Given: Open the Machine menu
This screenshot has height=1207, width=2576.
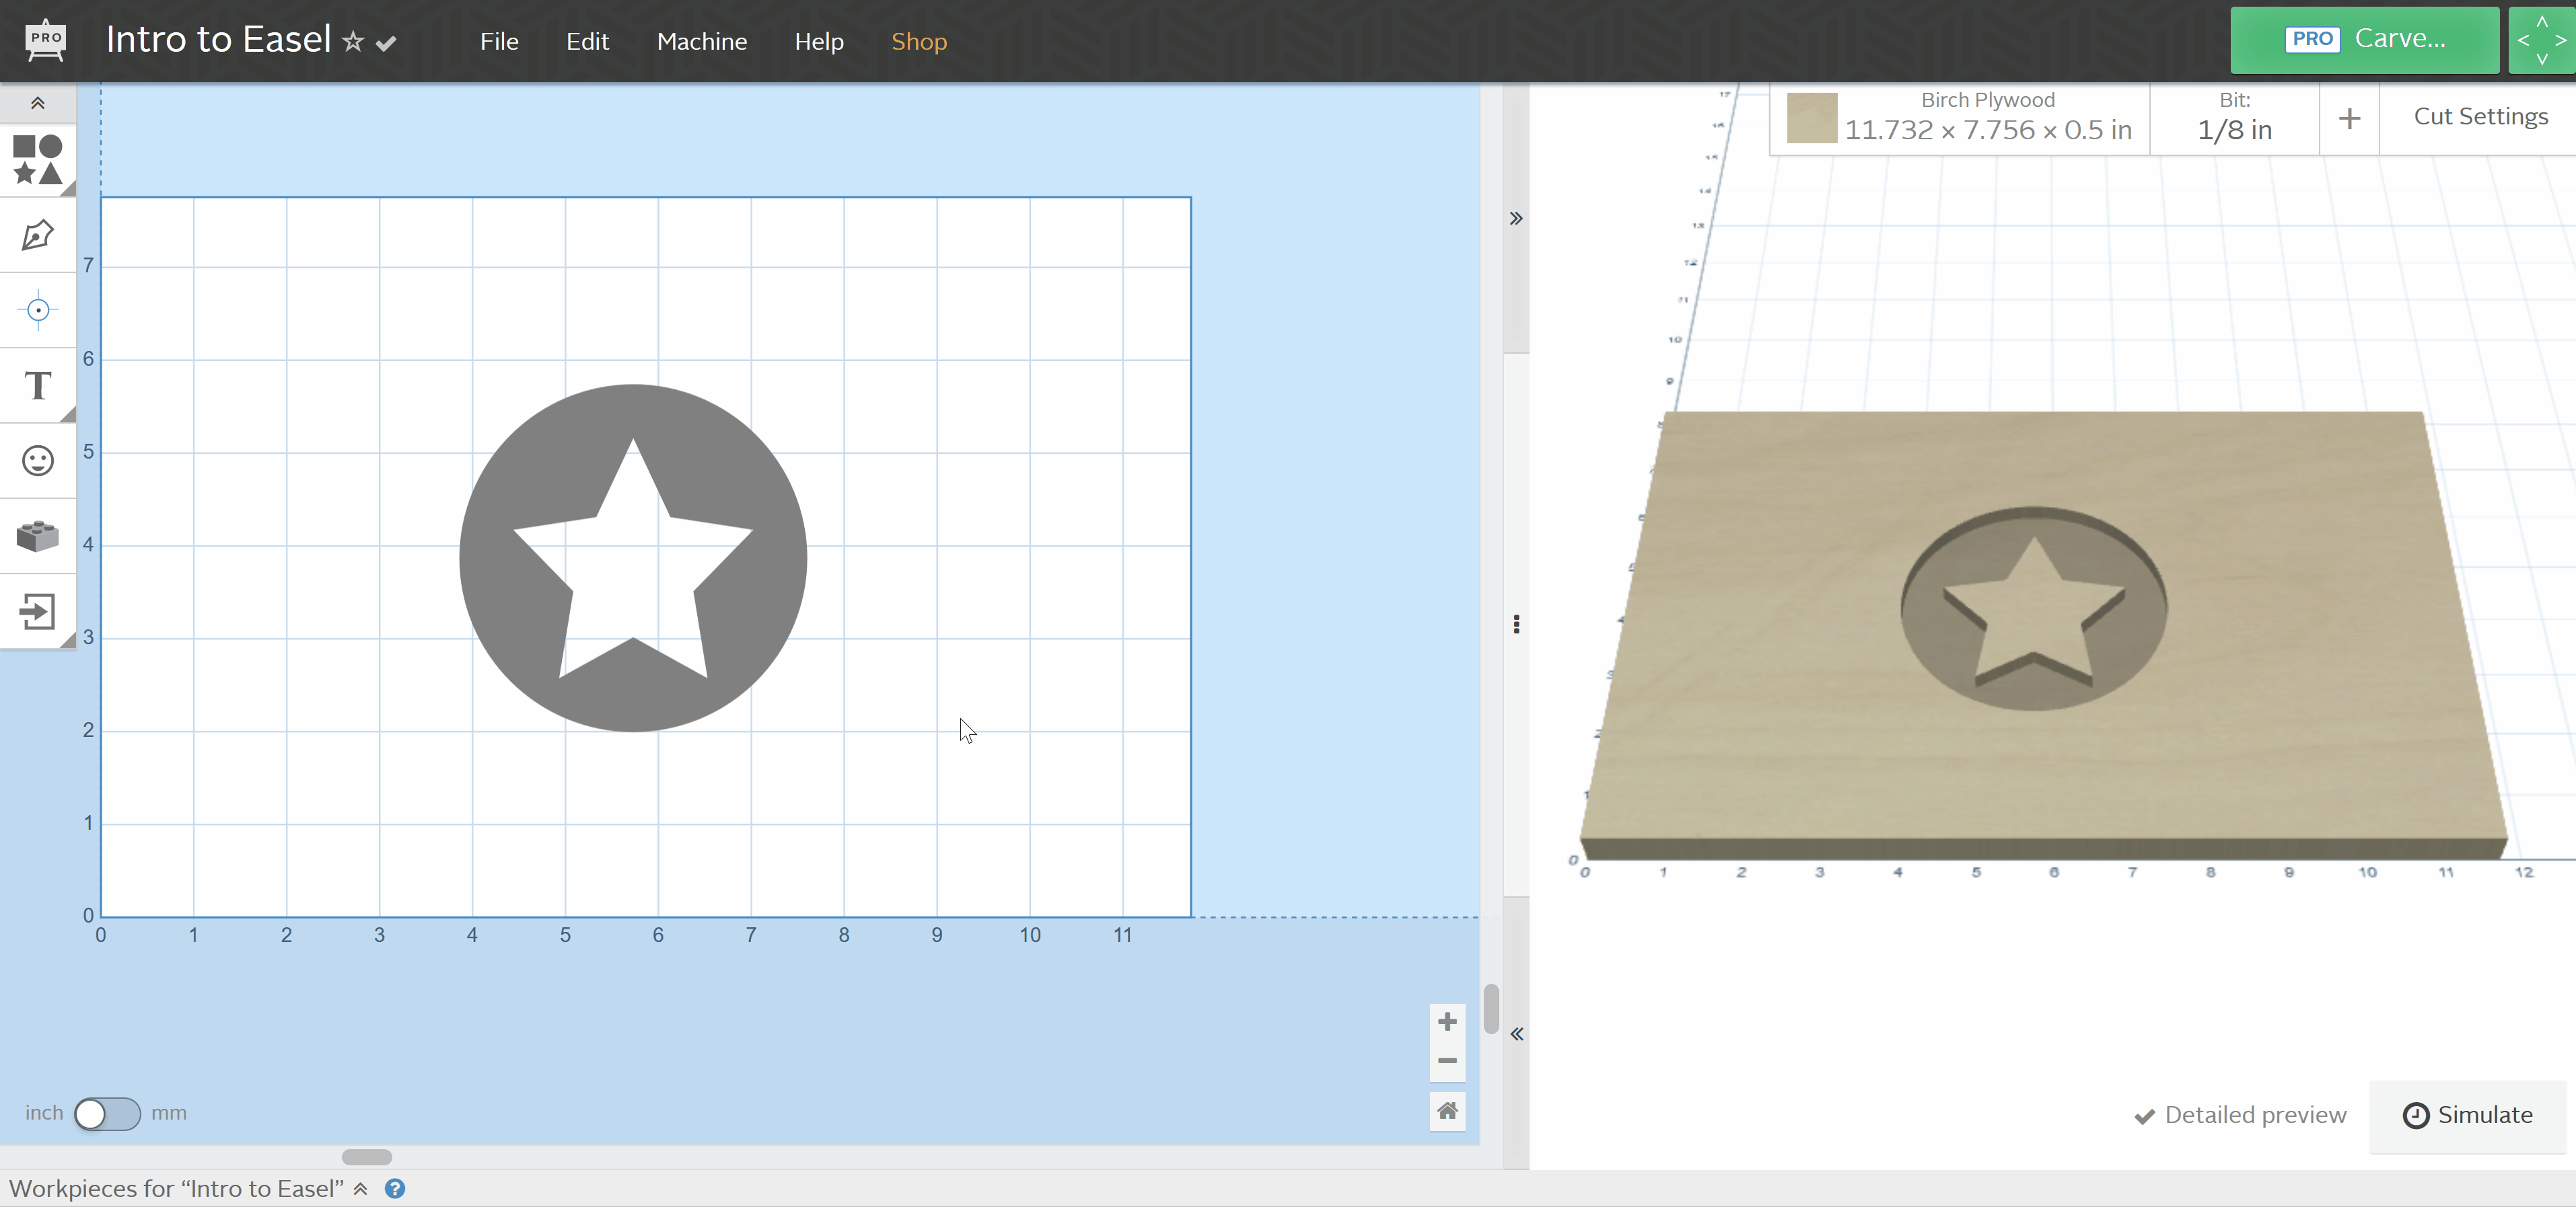Looking at the screenshot, I should (x=703, y=41).
